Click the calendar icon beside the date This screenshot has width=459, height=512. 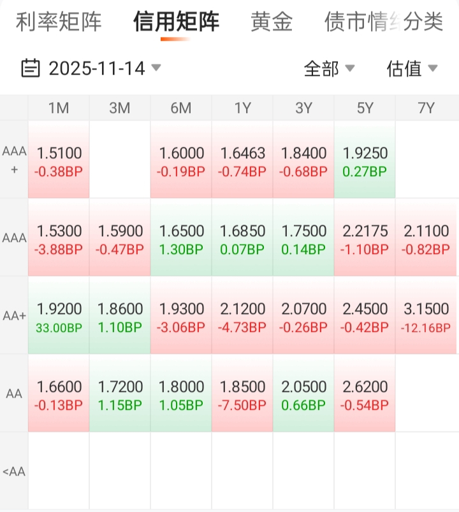31,68
